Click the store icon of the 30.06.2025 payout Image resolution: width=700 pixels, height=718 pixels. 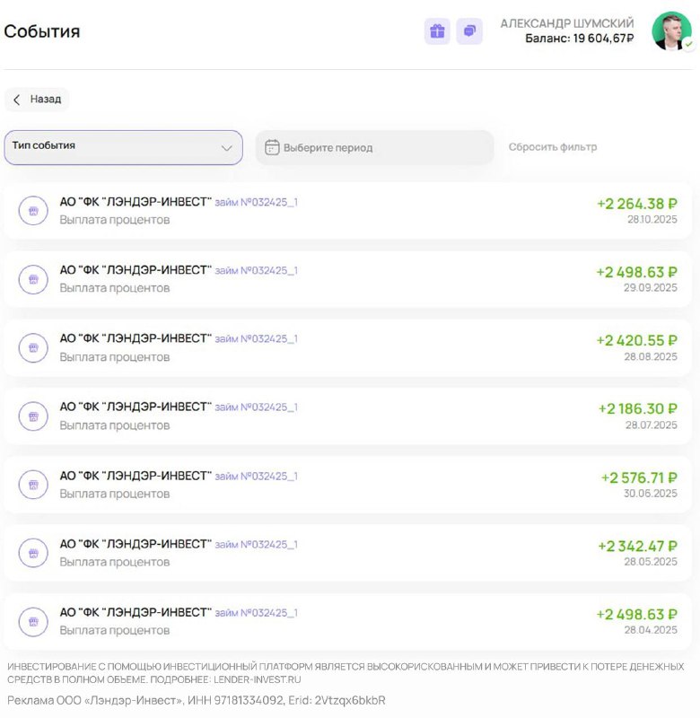click(33, 485)
